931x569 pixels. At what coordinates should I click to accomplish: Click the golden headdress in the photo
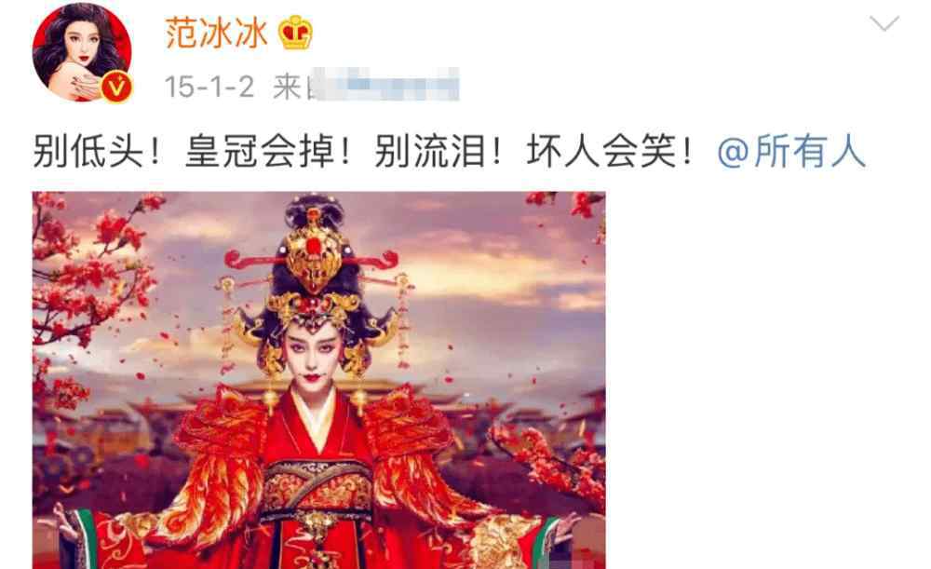click(x=315, y=279)
